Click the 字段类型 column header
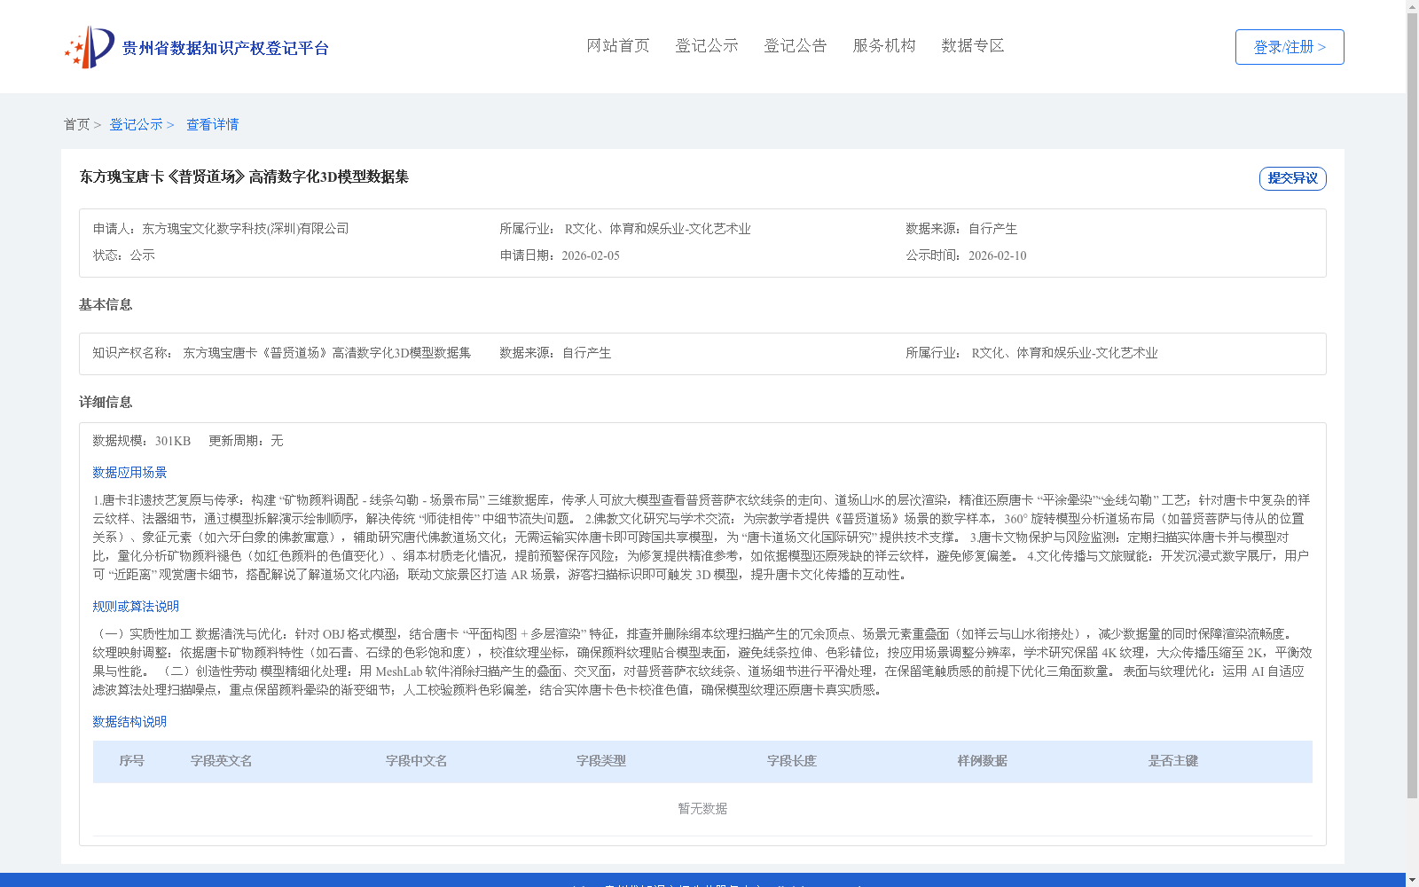This screenshot has height=887, width=1419. 601,761
